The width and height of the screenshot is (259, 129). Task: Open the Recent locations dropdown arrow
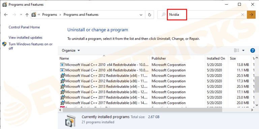[x=21, y=15]
